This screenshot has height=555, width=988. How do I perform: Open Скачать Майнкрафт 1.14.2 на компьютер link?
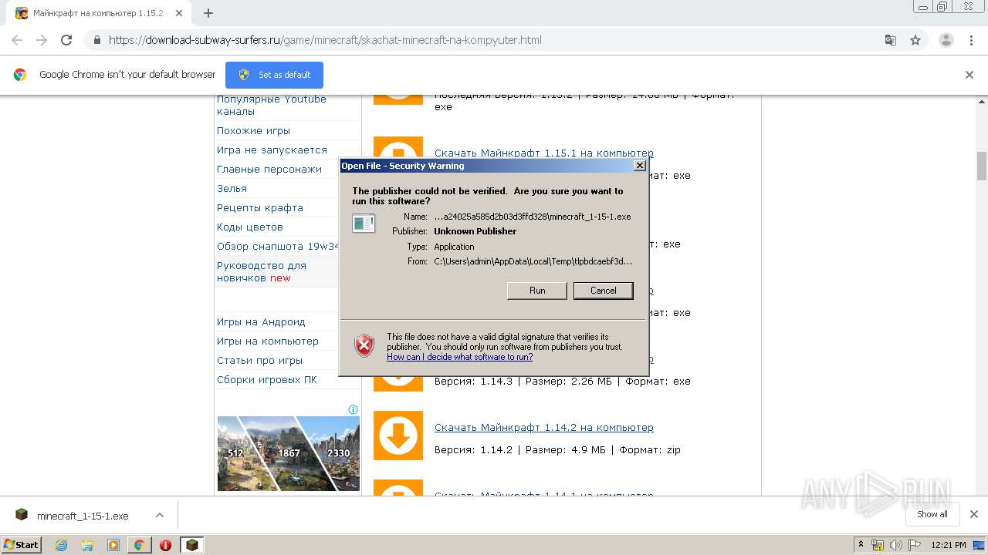coord(544,427)
